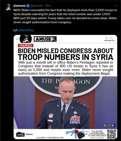The width and height of the screenshot is (121, 141).
Task: Click the X logo subscribe icon
Action: pos(107,38)
